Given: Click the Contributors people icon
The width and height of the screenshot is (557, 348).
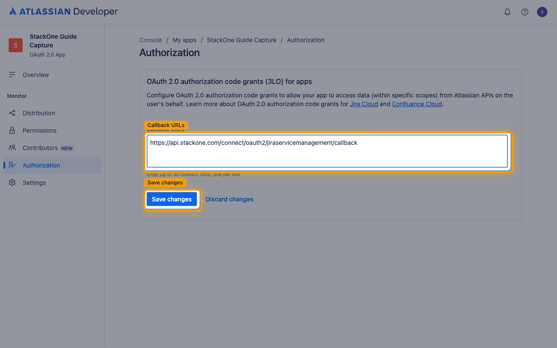Looking at the screenshot, I should point(12,148).
